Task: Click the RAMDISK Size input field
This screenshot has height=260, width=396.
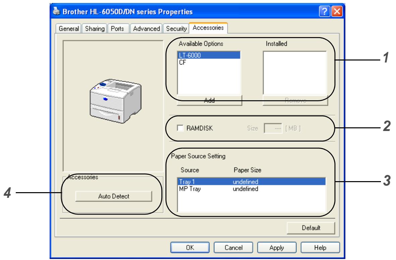Action: click(x=273, y=128)
